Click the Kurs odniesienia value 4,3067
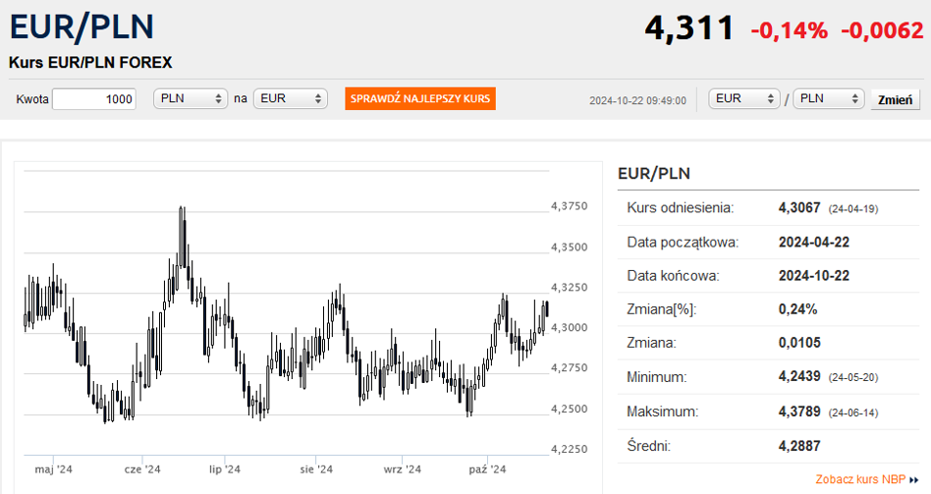This screenshot has width=931, height=494. click(800, 208)
